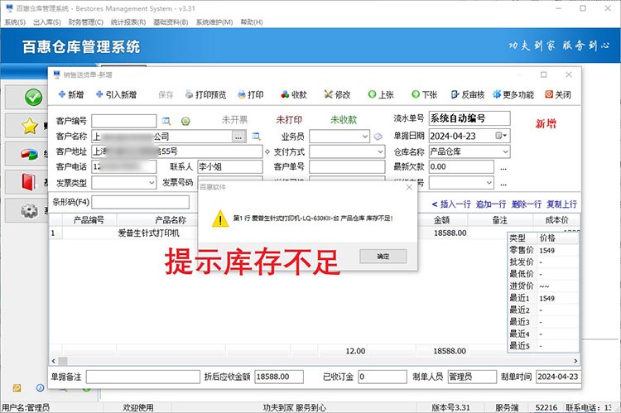Click the yellow icon at bottom left
This screenshot has height=413, width=621.
[x=17, y=388]
